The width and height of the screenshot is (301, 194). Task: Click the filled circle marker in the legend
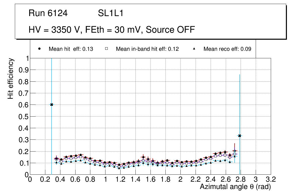[x=39, y=49]
